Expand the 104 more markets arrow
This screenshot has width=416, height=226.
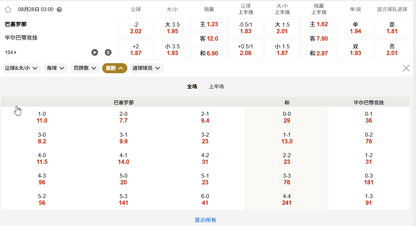11,52
